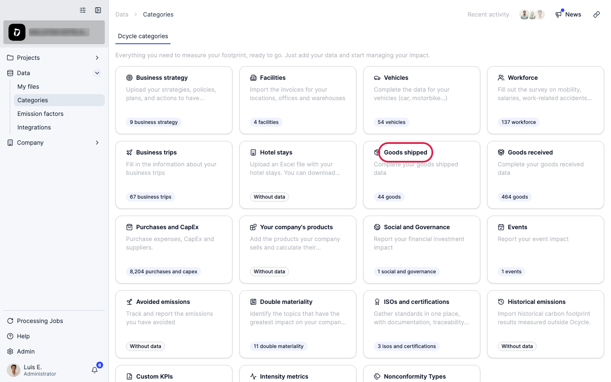This screenshot has width=611, height=382.
Task: Click the Help question mark icon
Action: [10, 336]
